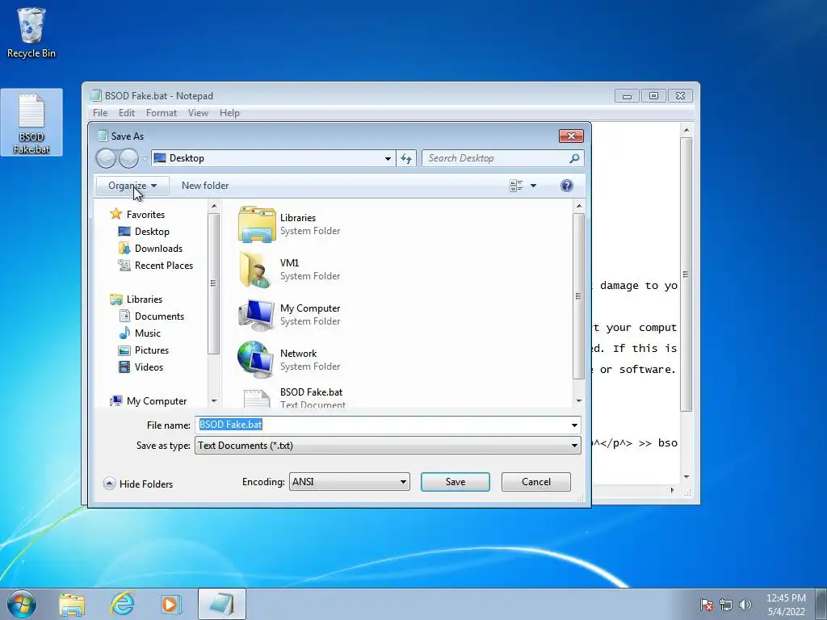Open Help with the question mark icon
This screenshot has height=620, width=827.
567,186
